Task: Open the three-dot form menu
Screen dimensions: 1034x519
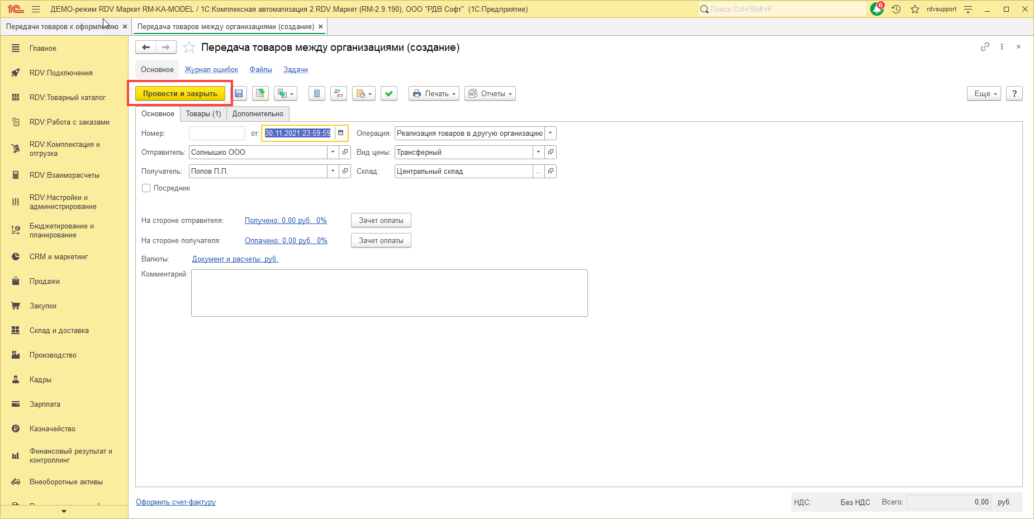Action: 1002,47
